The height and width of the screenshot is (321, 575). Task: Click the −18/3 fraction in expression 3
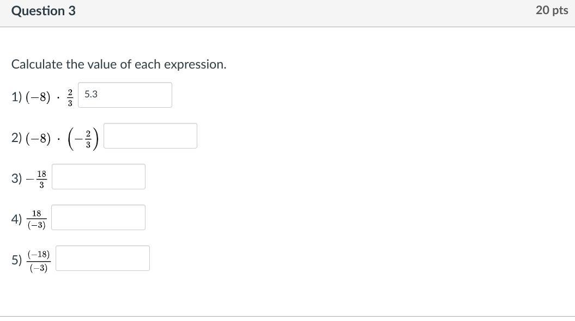pyautogui.click(x=37, y=179)
